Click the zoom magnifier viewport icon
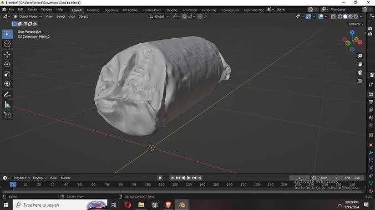 360,56
